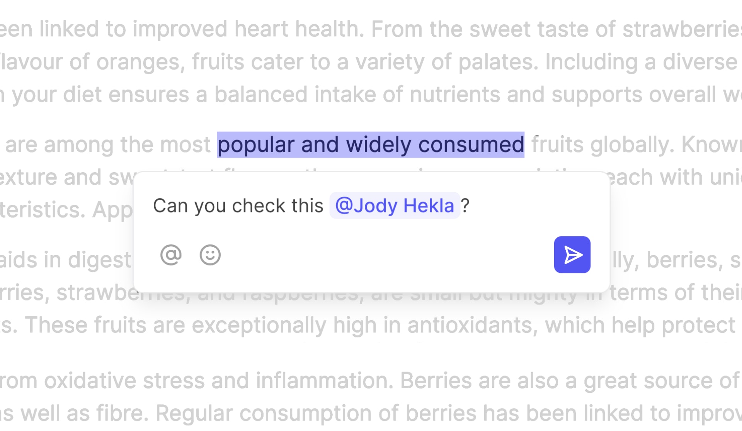The image size is (742, 431).
Task: Click the @ mention icon
Action: click(x=171, y=255)
